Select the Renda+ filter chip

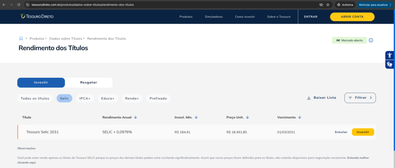pyautogui.click(x=132, y=98)
